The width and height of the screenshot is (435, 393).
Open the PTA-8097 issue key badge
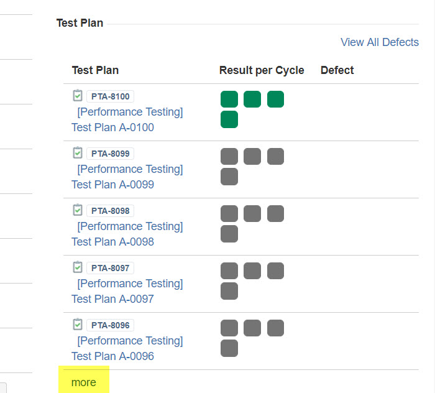(x=110, y=268)
